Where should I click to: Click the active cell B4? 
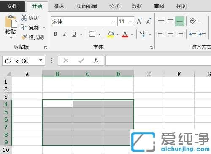coord(57,104)
